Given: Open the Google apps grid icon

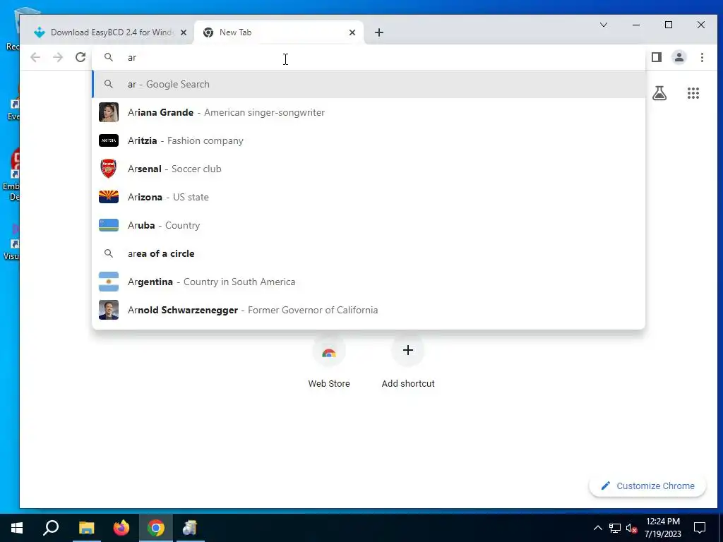Looking at the screenshot, I should 693,93.
